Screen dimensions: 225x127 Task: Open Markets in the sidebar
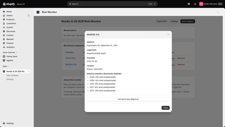[x=10, y=39]
